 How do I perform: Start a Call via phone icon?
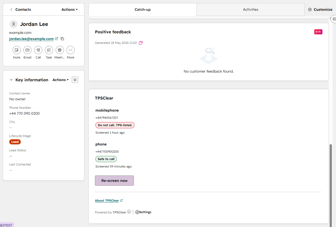coord(38,50)
